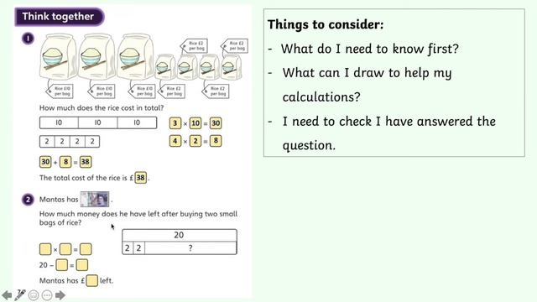Select the first empty box before multiplication sign
Viewport: 537px width, 302px height.
coord(45,249)
